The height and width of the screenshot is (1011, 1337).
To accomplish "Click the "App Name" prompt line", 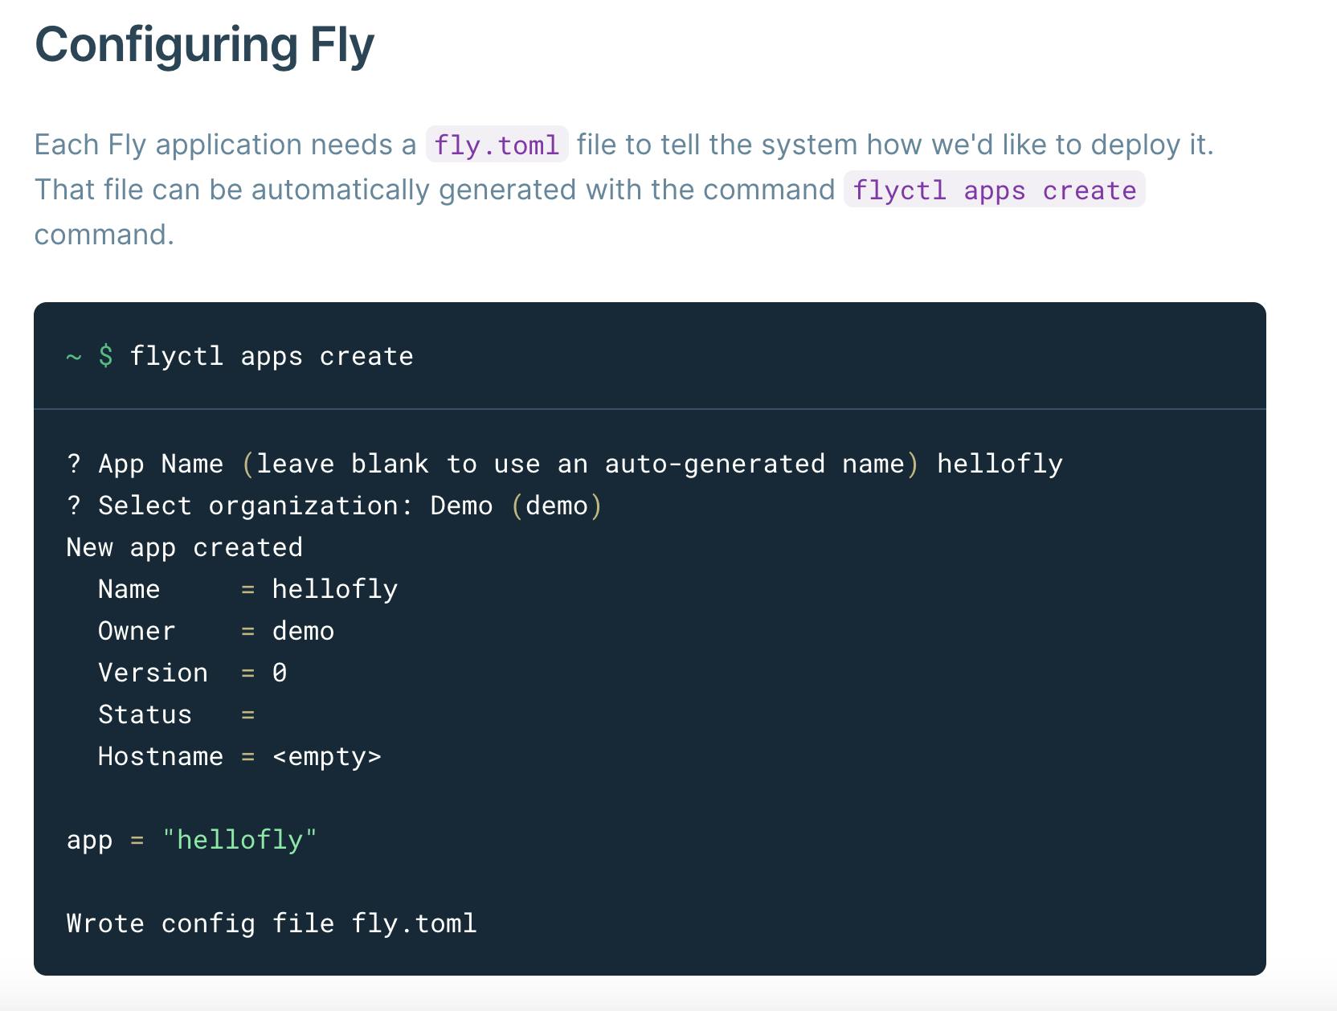I will (565, 464).
